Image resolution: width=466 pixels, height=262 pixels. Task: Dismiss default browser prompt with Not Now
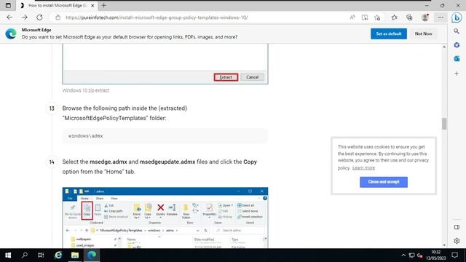pyautogui.click(x=423, y=33)
